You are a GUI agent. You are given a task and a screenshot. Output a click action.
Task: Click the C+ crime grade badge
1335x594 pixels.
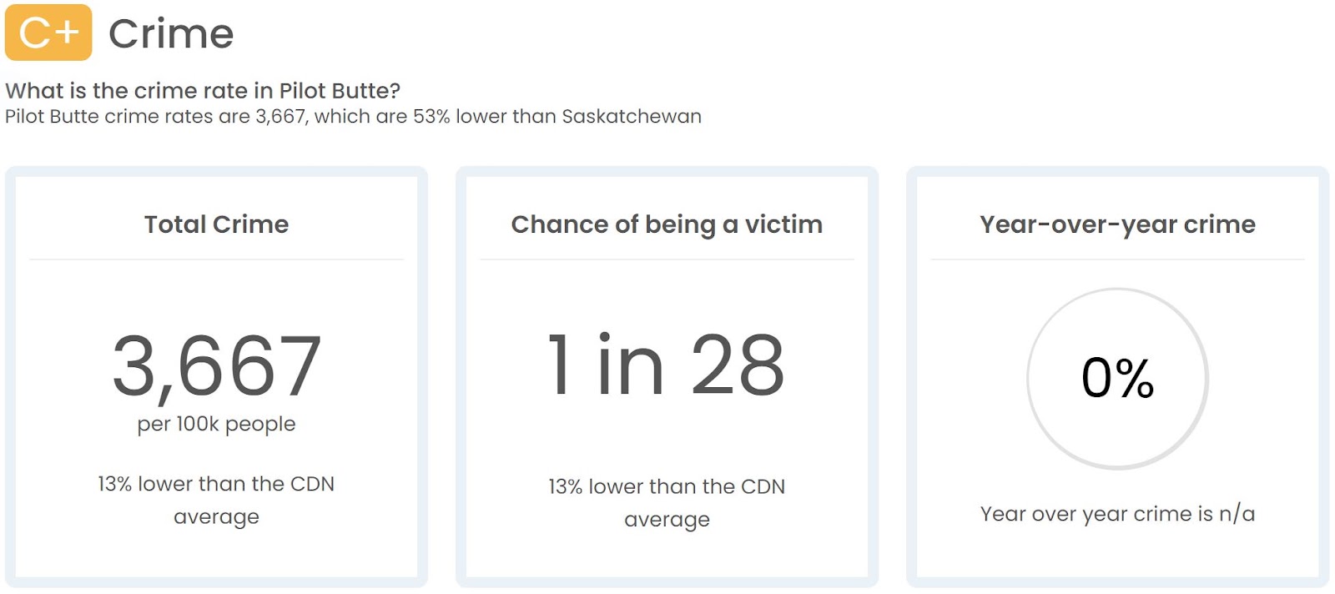pos(48,33)
